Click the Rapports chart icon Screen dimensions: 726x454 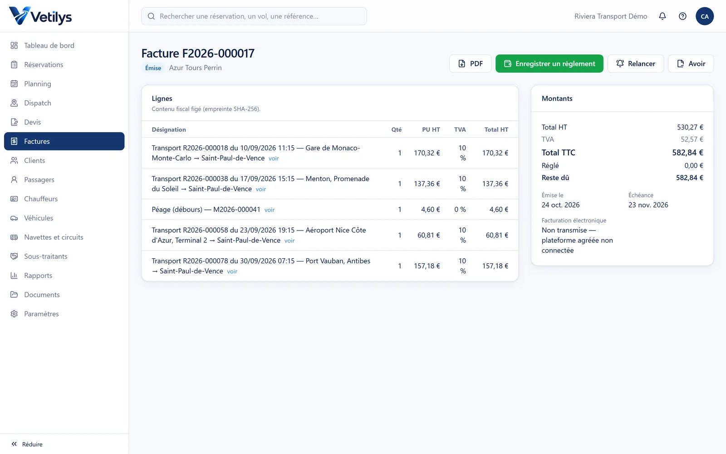click(x=14, y=276)
